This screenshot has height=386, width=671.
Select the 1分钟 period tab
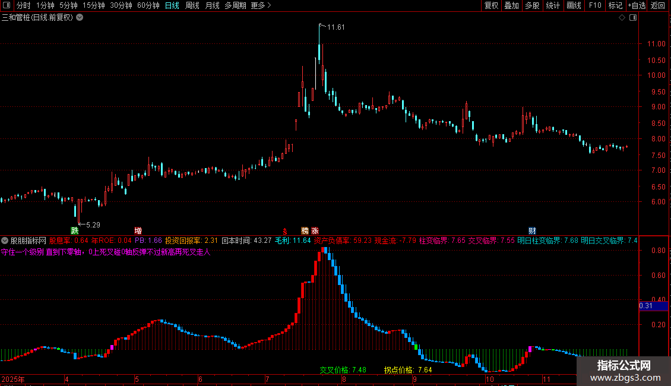(x=45, y=5)
